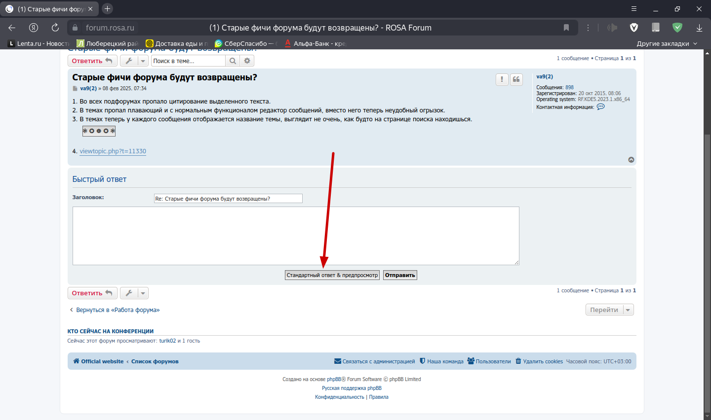Switch to the Старые фичи форума browser tab
711x420 pixels.
[49, 9]
